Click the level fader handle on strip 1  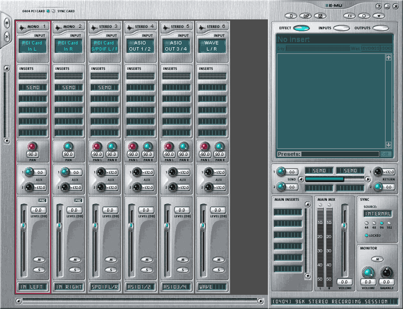click(x=23, y=226)
